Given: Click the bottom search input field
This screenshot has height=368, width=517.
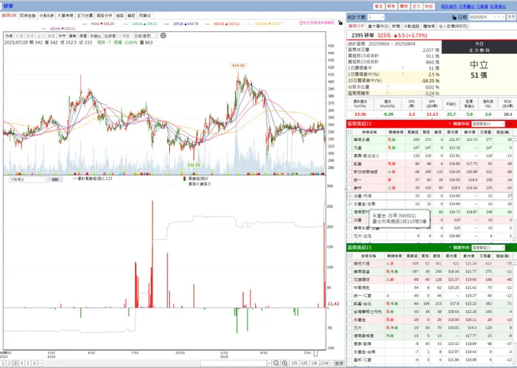Looking at the screenshot, I should (x=233, y=363).
